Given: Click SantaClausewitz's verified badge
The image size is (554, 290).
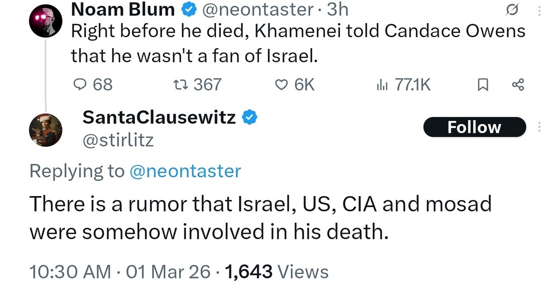Looking at the screenshot, I should tap(250, 118).
